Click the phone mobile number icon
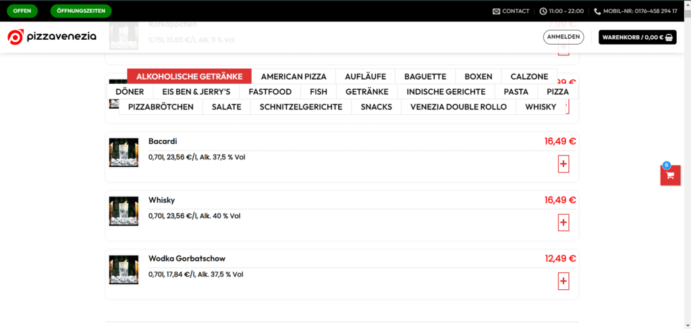Screen dimensions: 691x329 (597, 11)
